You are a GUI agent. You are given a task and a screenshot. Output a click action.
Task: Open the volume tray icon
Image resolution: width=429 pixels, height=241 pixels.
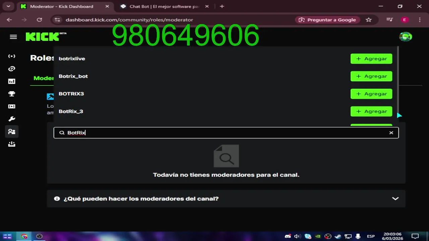point(297,236)
